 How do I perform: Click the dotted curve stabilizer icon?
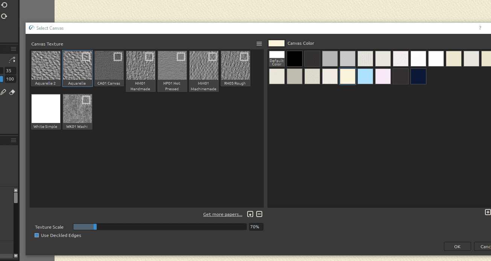(12, 60)
